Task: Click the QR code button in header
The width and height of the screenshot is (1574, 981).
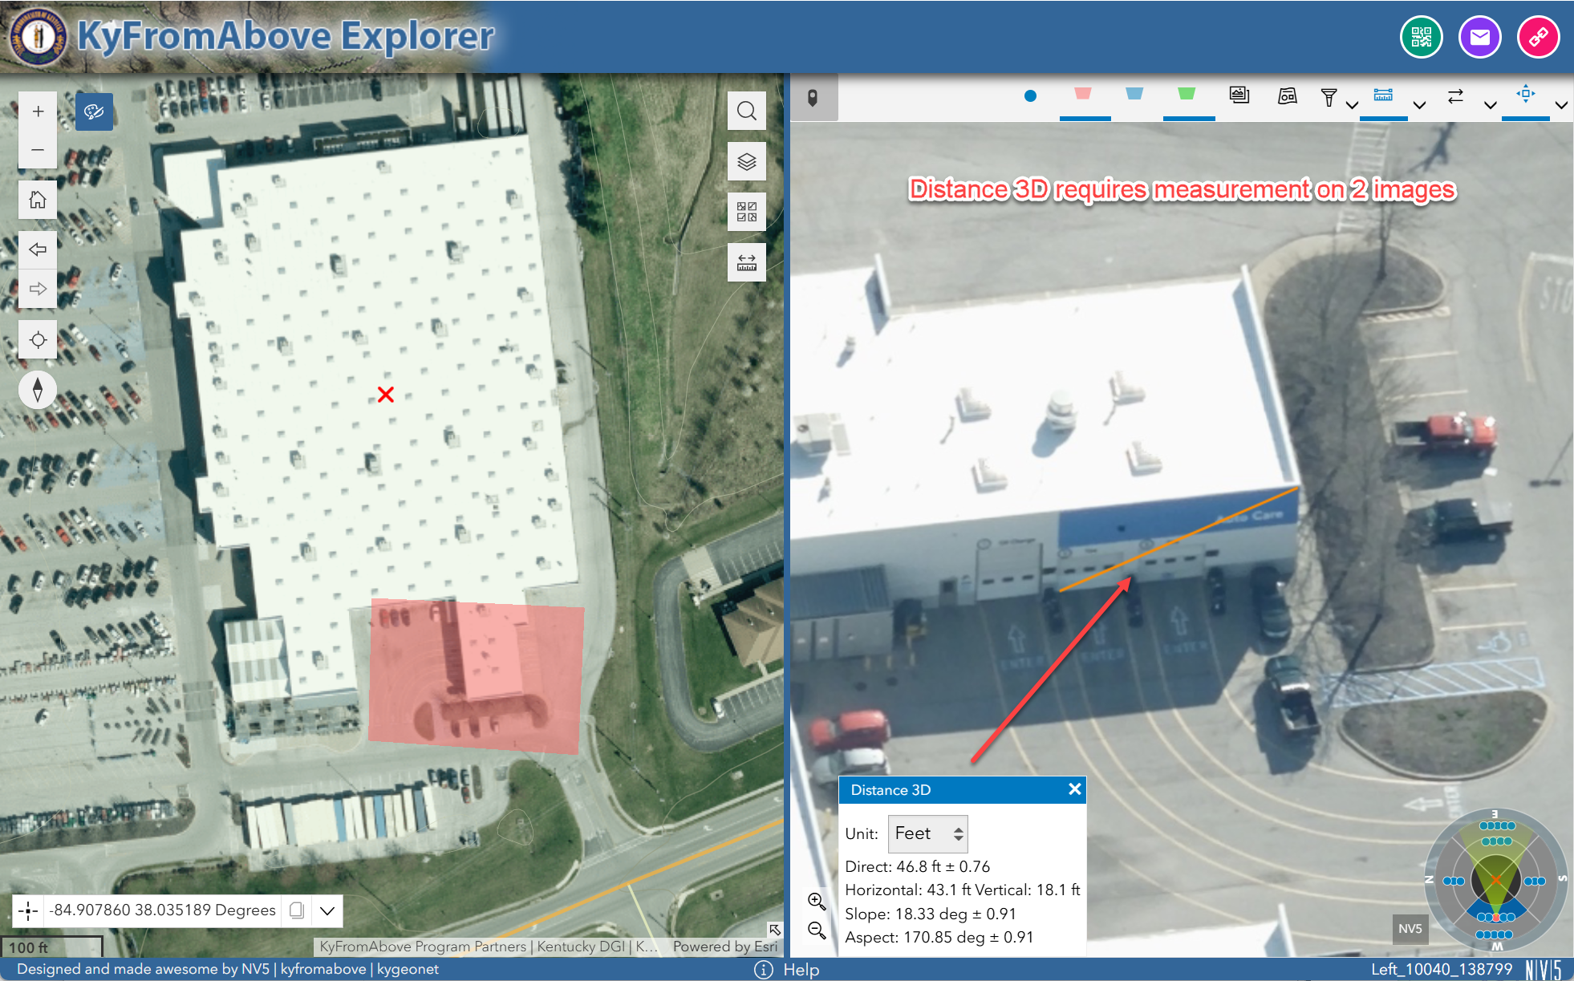Action: click(x=1421, y=37)
